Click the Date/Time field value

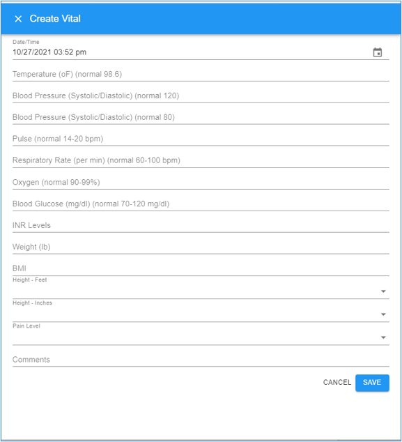[x=49, y=52]
